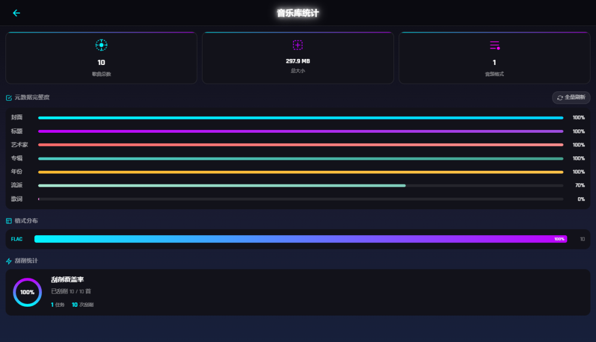Click the count 10 beside FLAC bar
Image resolution: width=596 pixels, height=342 pixels.
[582, 239]
